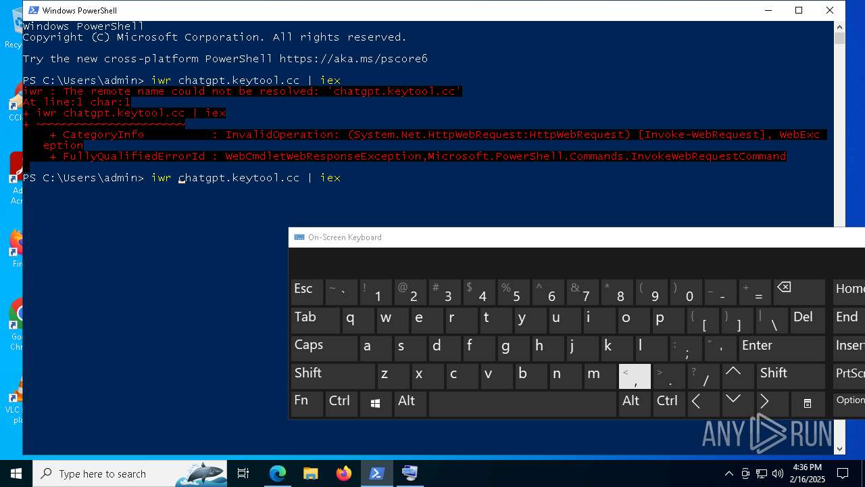Tap the q key
This screenshot has height=487, width=865.
point(358,320)
